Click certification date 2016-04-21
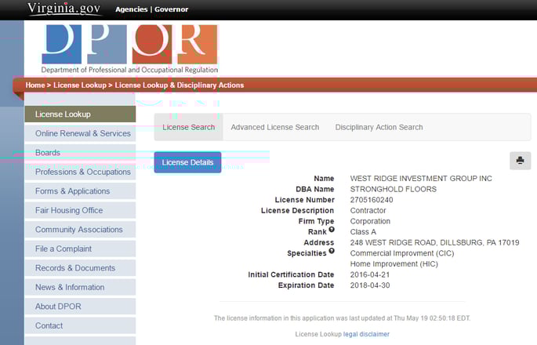 [x=370, y=274]
